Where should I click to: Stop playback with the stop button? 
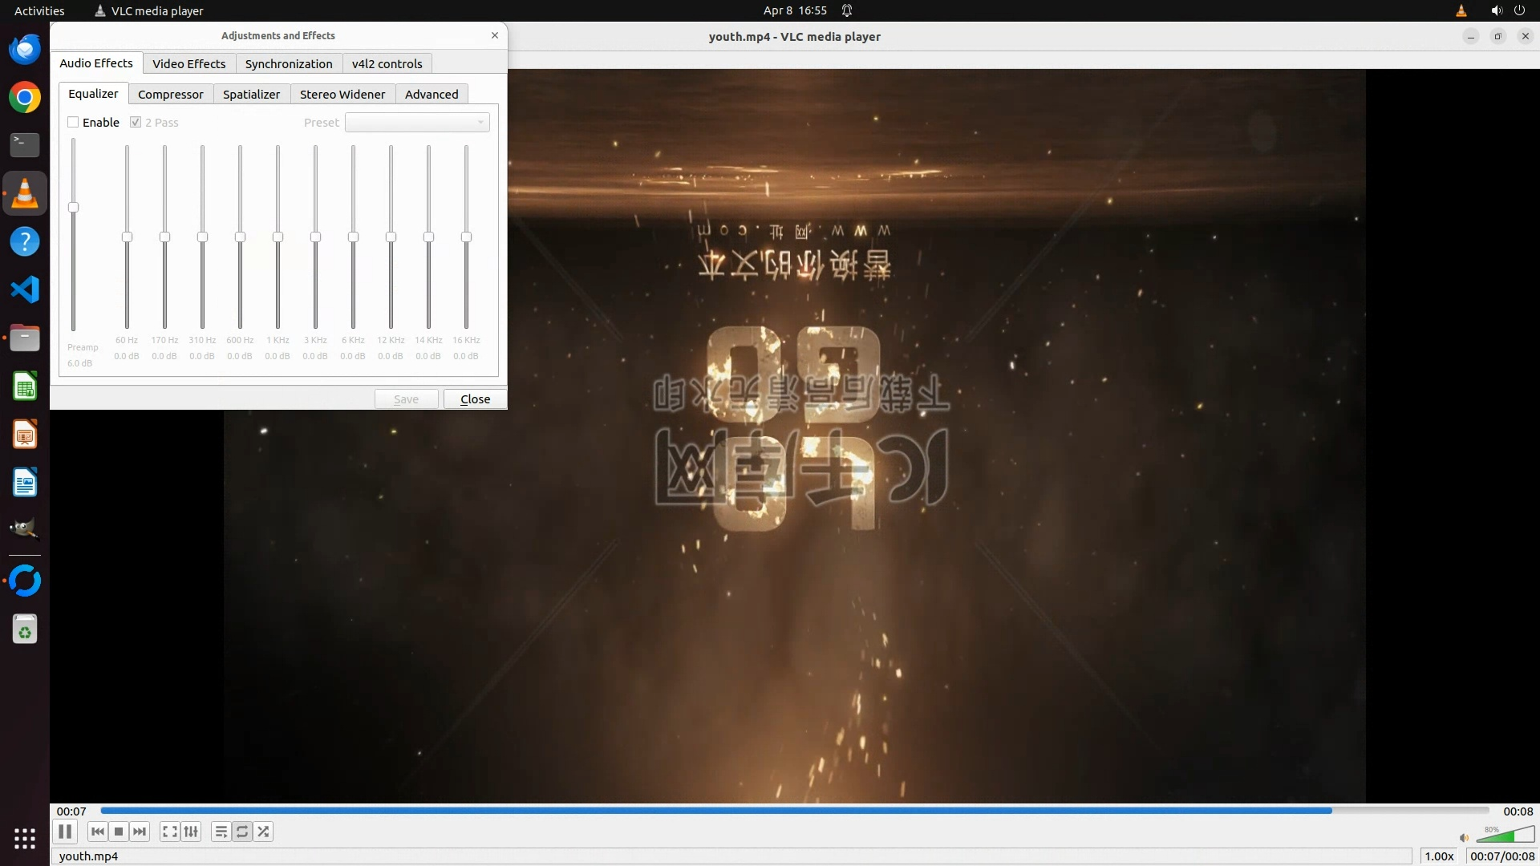119,832
